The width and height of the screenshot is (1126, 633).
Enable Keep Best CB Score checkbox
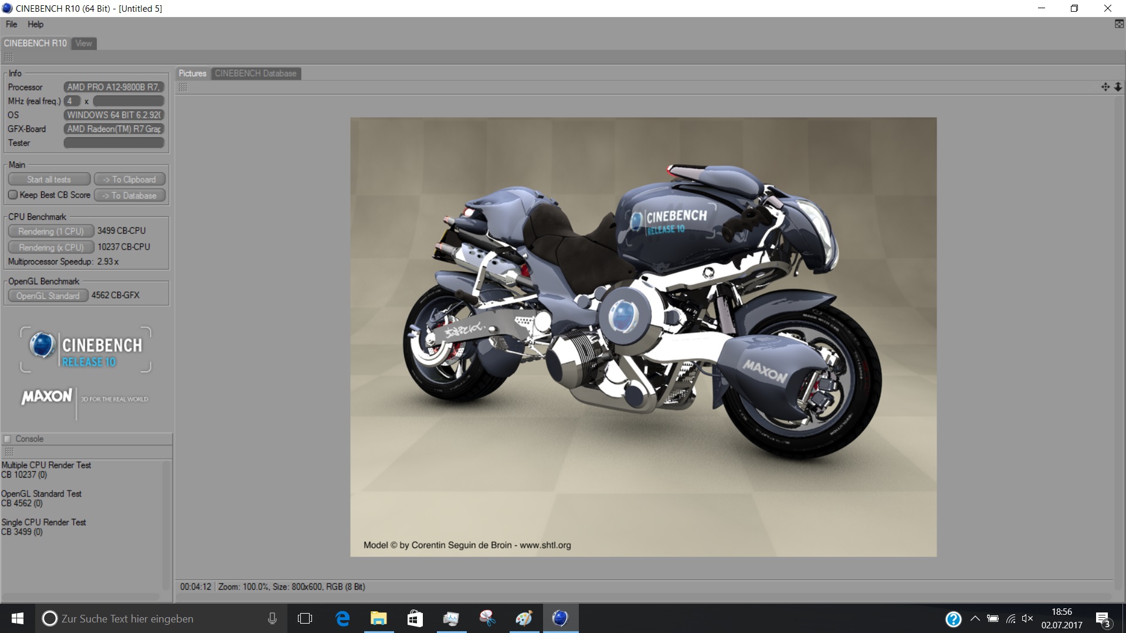pyautogui.click(x=13, y=195)
